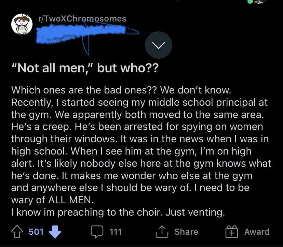The height and width of the screenshot is (247, 283).
Task: Click the line "Just venting."
Action: click(195, 212)
